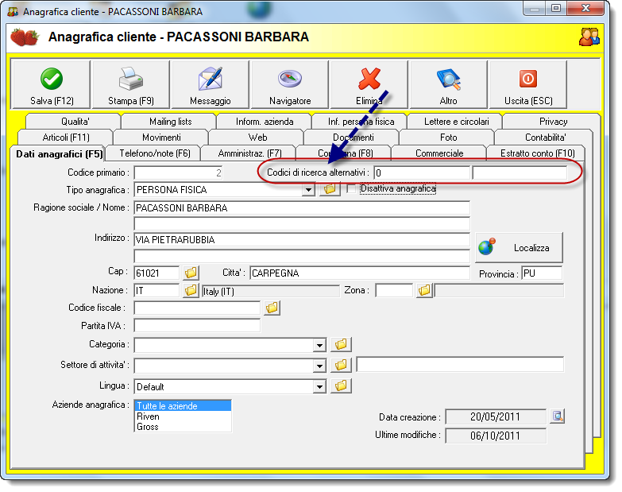Open the Estratto conto (F10) tab

(x=538, y=153)
